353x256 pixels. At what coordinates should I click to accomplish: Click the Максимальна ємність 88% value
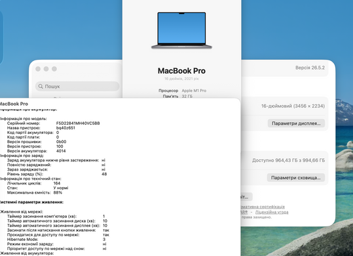[x=58, y=192]
